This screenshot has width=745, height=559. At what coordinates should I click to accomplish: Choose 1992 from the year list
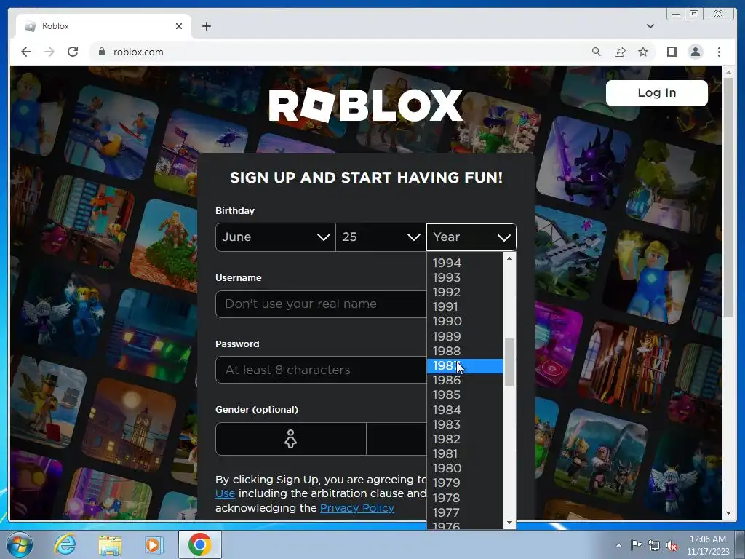(x=465, y=292)
